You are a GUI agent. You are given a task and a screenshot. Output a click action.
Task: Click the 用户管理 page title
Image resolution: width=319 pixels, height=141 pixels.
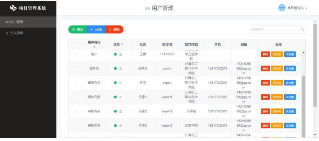[163, 8]
